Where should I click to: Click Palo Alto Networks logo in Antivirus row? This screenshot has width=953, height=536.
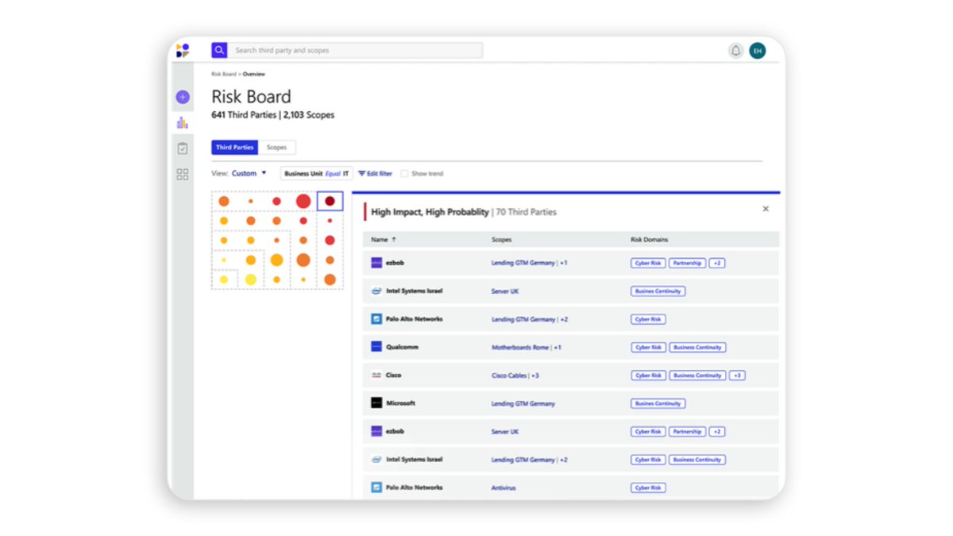(x=376, y=488)
